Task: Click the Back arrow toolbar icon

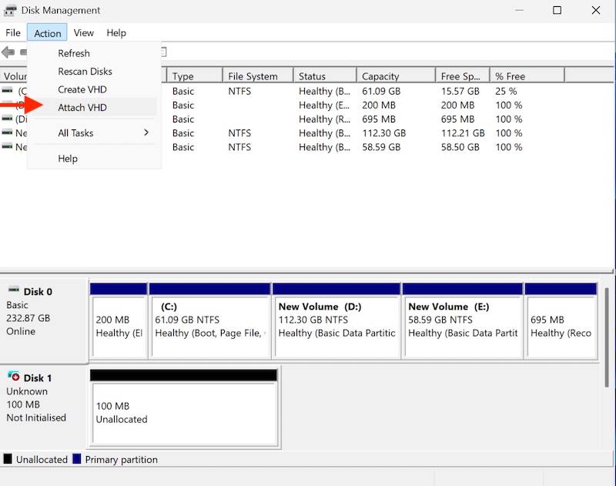Action: click(x=8, y=52)
